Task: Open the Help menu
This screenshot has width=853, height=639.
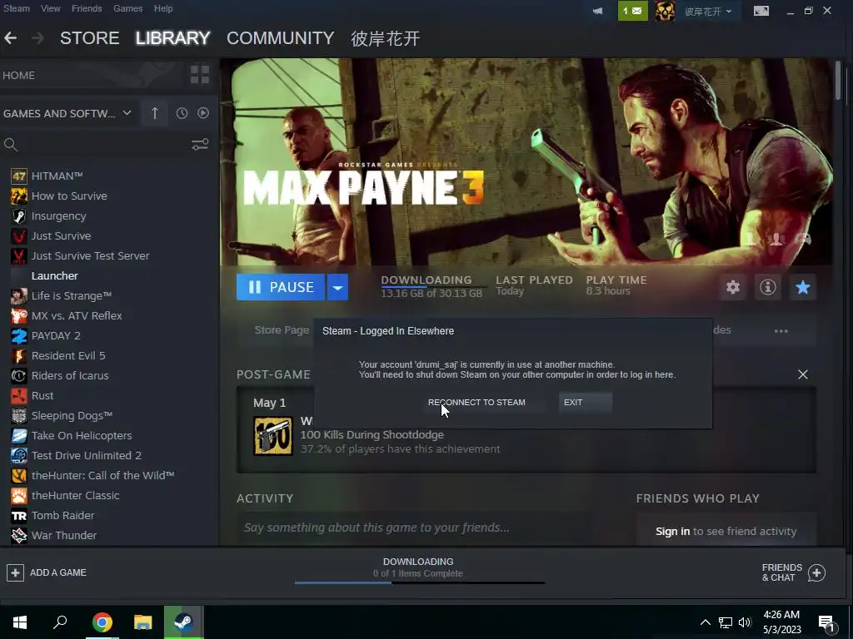Action: pos(163,8)
